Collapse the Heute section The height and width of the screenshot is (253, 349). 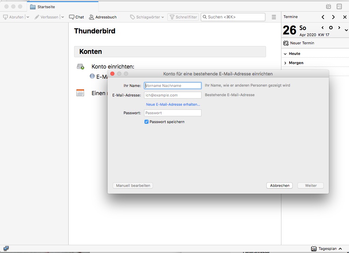click(x=285, y=54)
